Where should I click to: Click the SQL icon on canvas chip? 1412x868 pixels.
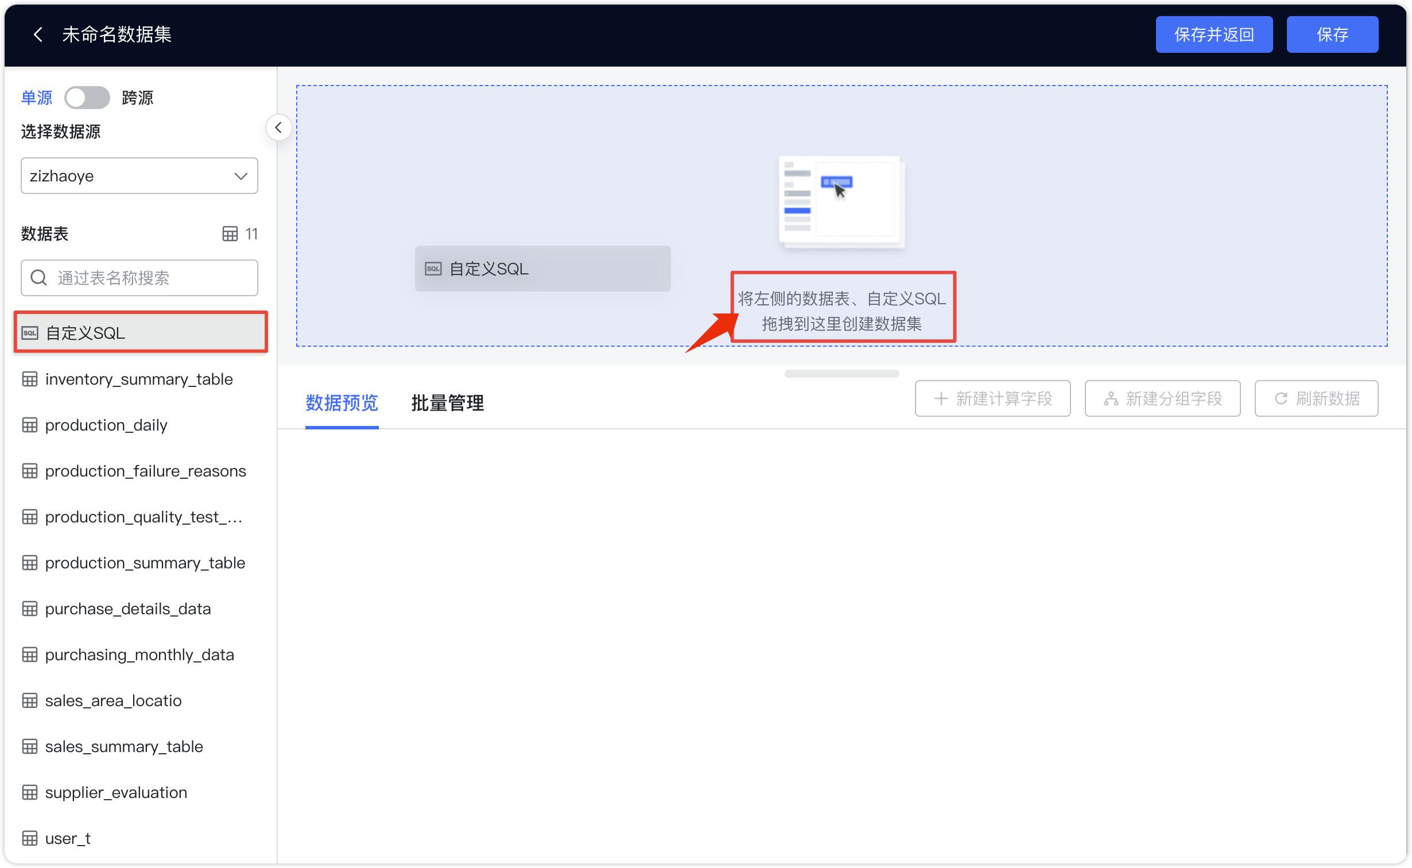coord(433,269)
